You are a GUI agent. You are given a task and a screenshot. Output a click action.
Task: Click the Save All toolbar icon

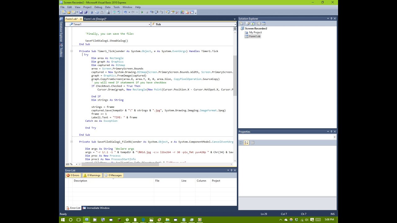pos(86,12)
